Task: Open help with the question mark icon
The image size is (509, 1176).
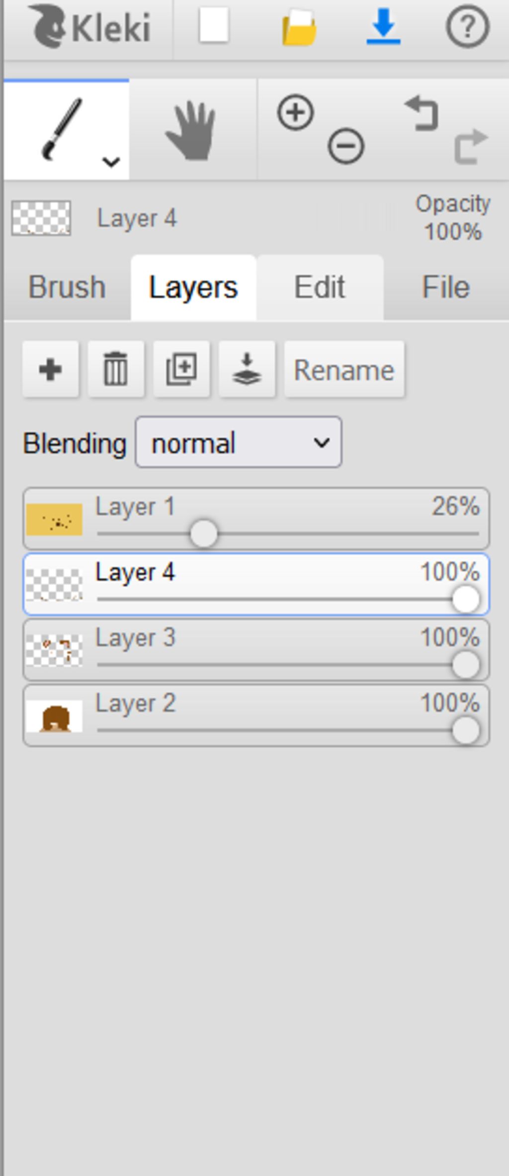Action: point(467,27)
